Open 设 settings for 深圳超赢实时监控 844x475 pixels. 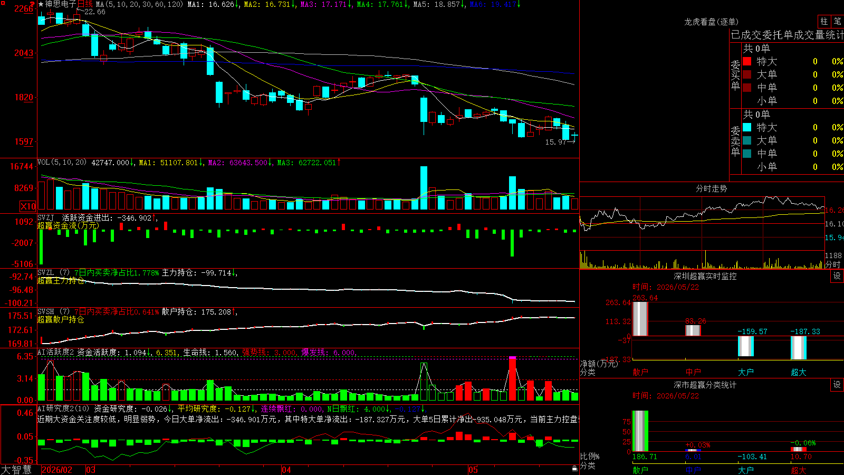[x=837, y=276]
